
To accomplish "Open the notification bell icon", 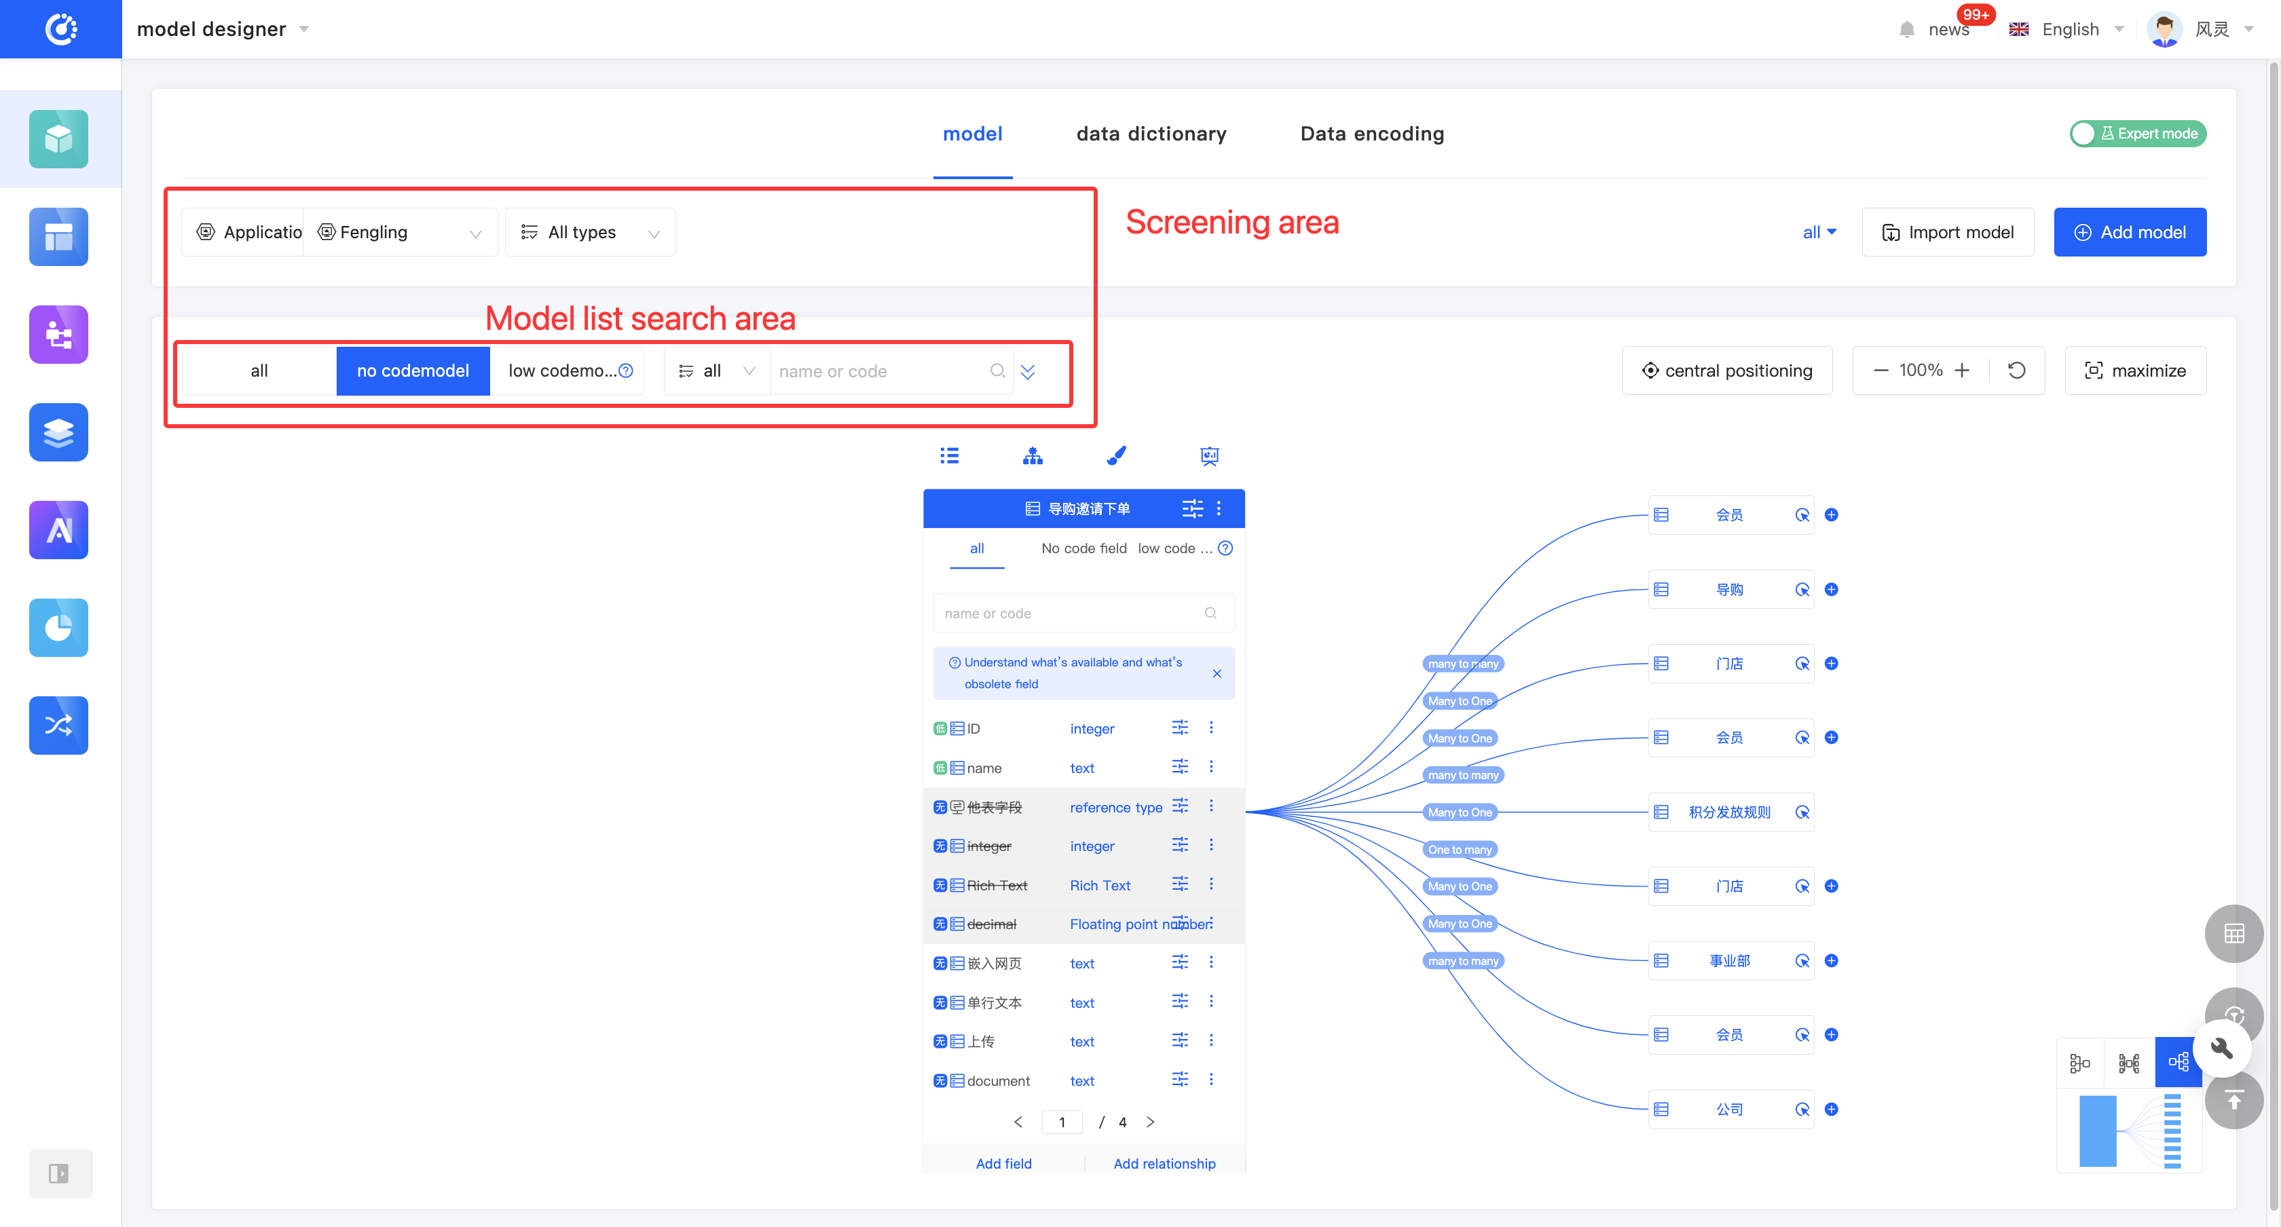I will coord(1906,29).
